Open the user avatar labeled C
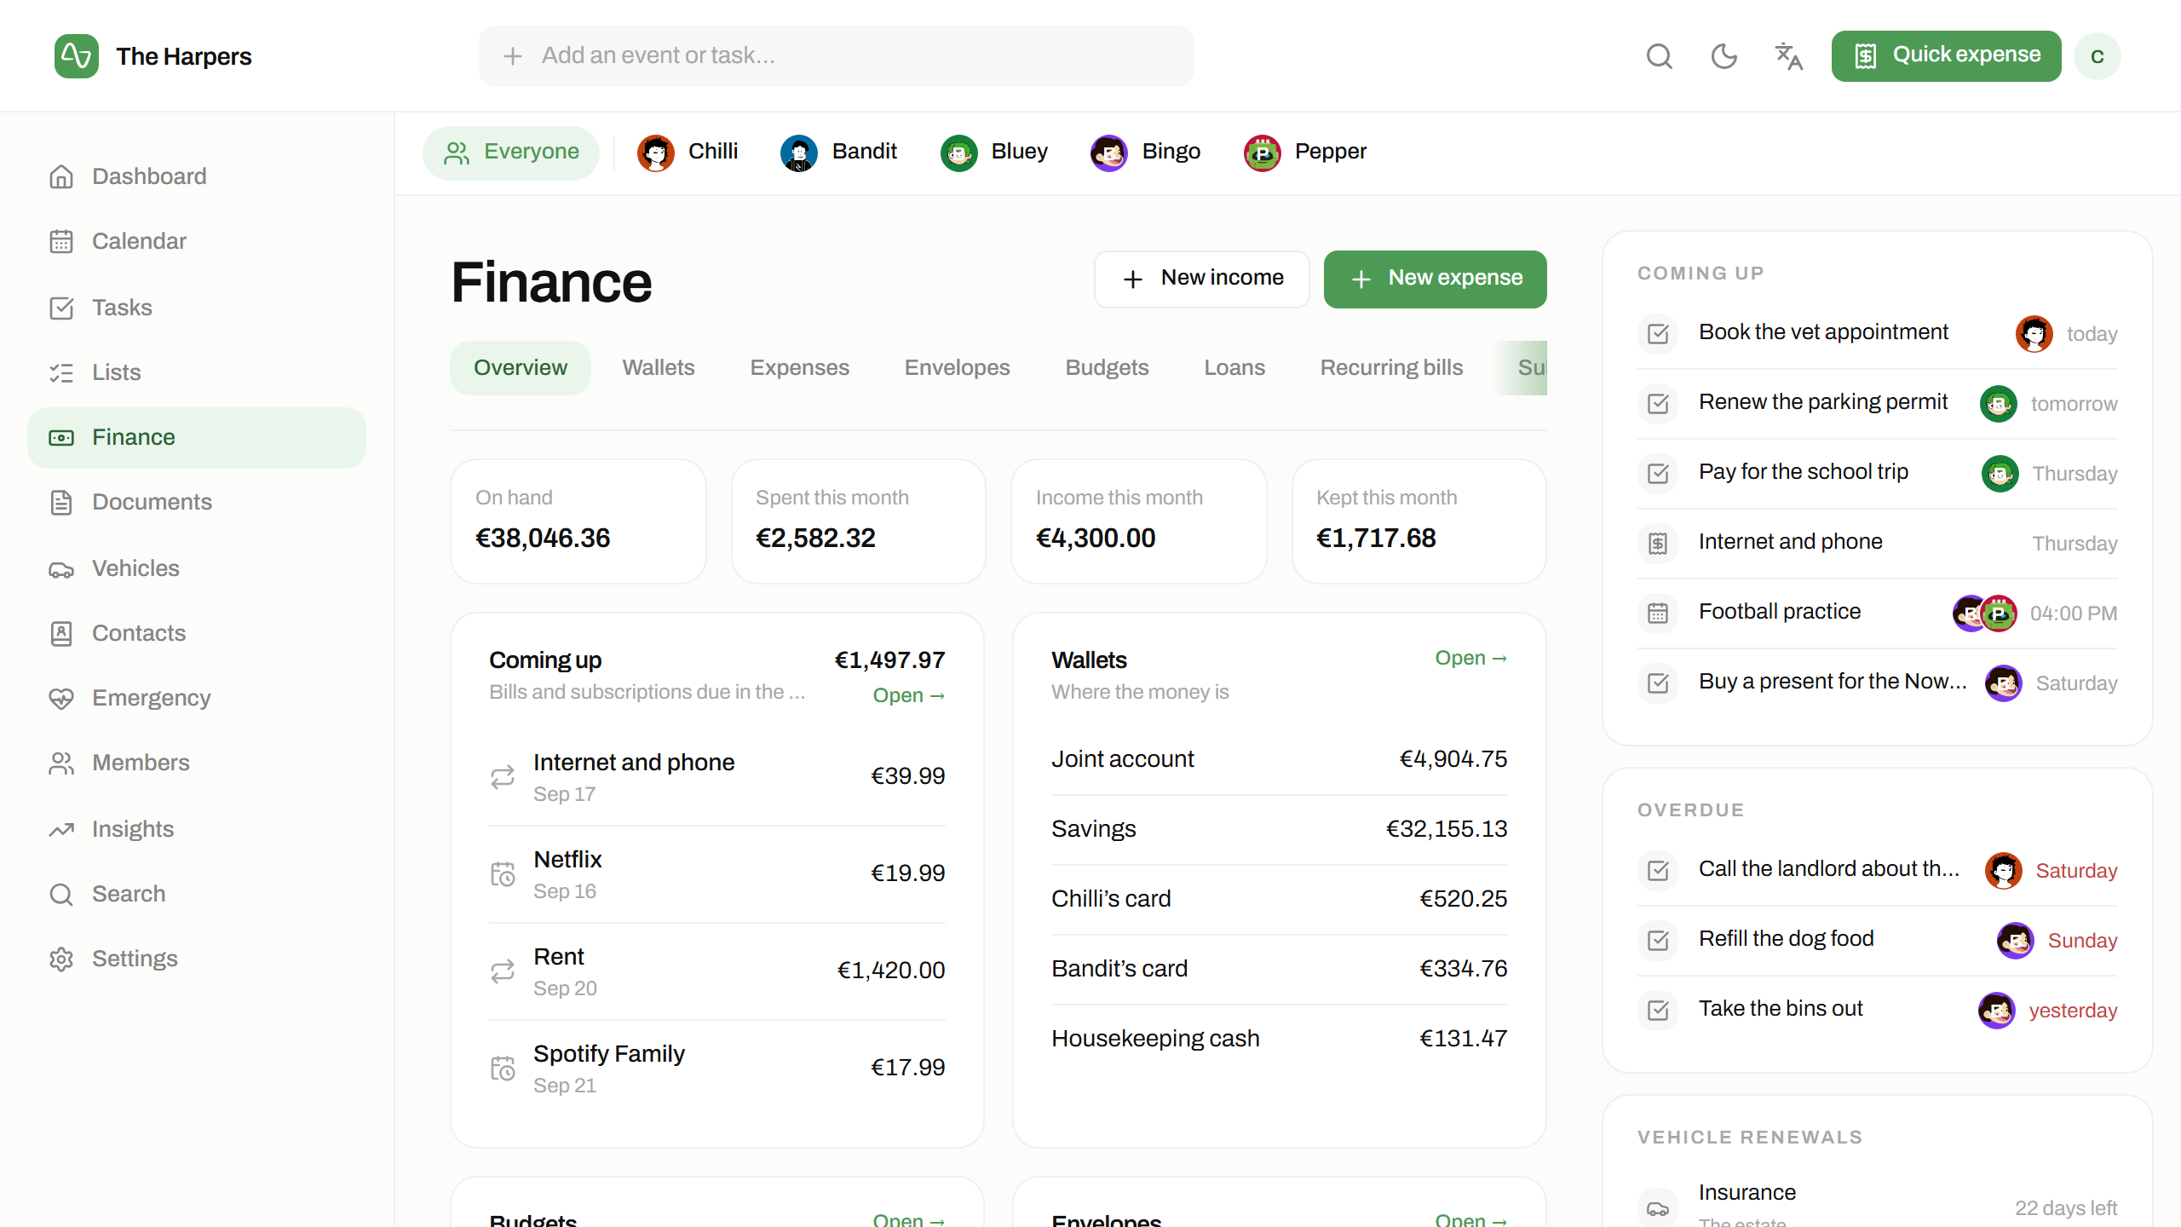 (x=2098, y=56)
